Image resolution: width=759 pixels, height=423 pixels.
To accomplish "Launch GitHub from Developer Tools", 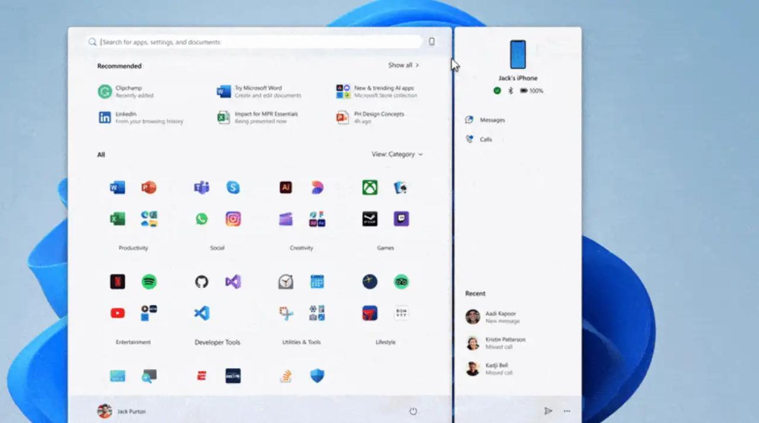I will [202, 282].
